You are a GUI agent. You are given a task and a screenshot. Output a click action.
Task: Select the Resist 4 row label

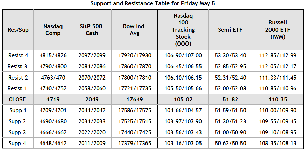point(18,55)
